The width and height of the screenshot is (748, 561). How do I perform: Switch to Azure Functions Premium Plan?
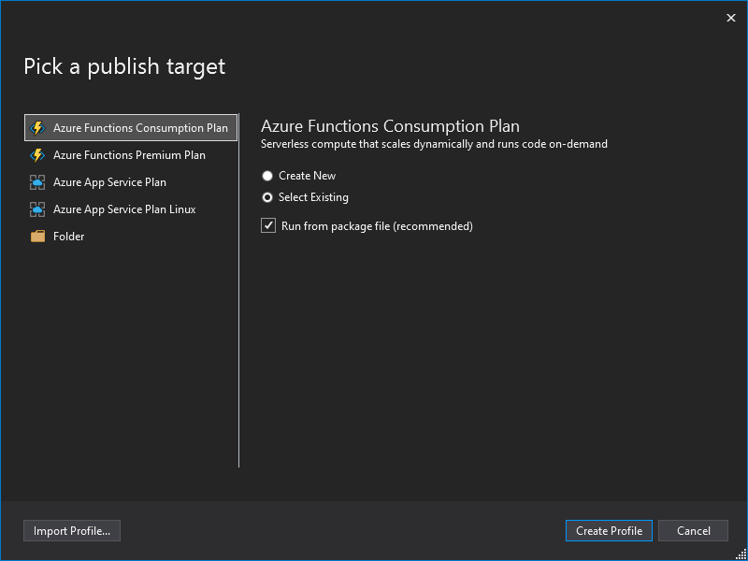tap(129, 155)
